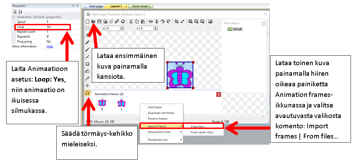
Task: Select the Line drawing tool
Action: pyautogui.click(x=87, y=57)
